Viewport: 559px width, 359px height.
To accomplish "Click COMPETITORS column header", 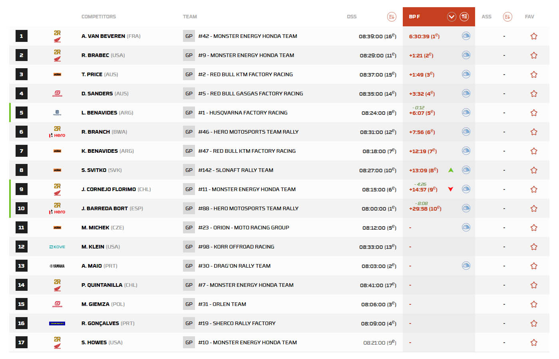I will (99, 17).
